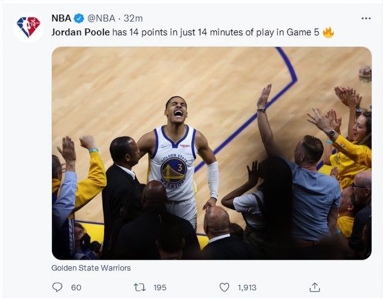Click the 195 retweets count
Image resolution: width=383 pixels, height=298 pixels.
click(x=160, y=287)
